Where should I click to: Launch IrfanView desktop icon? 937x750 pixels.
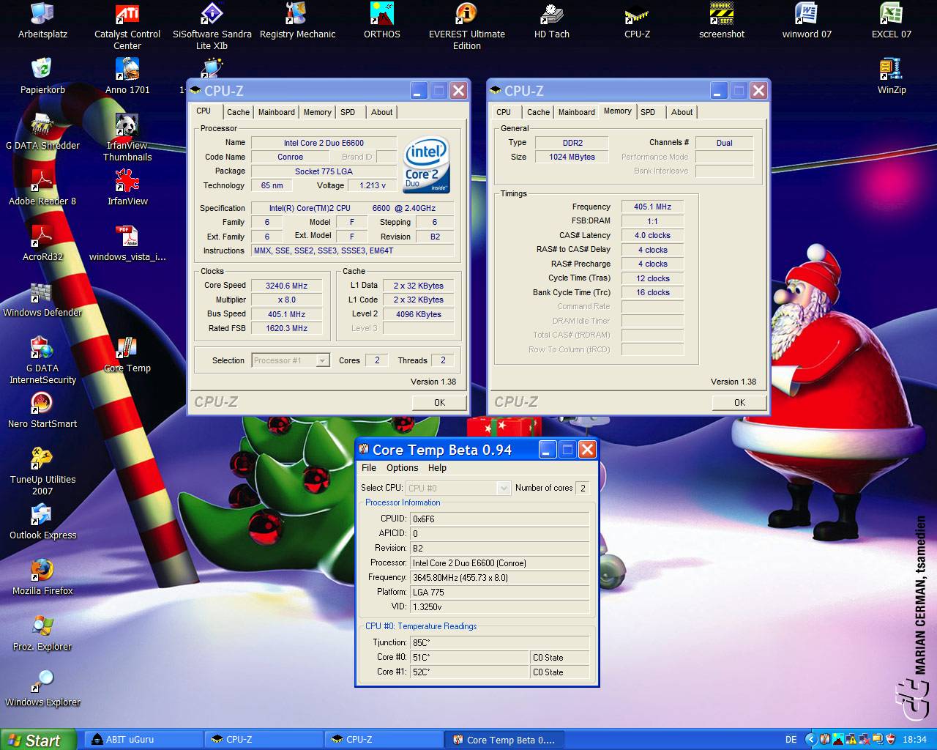point(127,188)
